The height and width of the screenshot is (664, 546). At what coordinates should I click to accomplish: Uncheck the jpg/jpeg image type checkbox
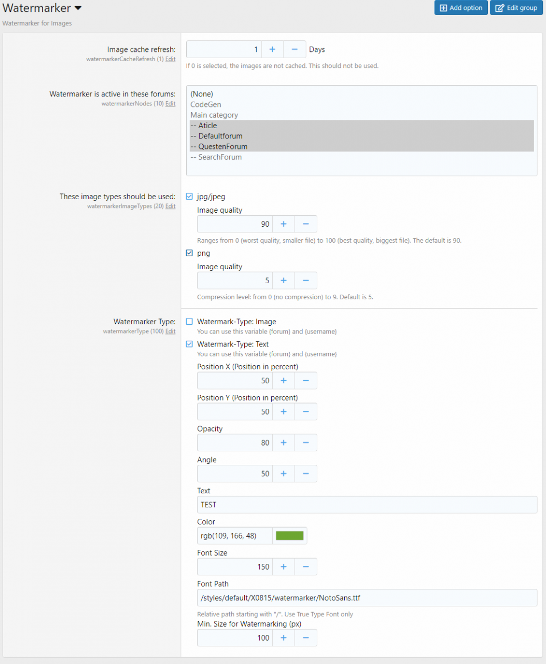click(189, 197)
